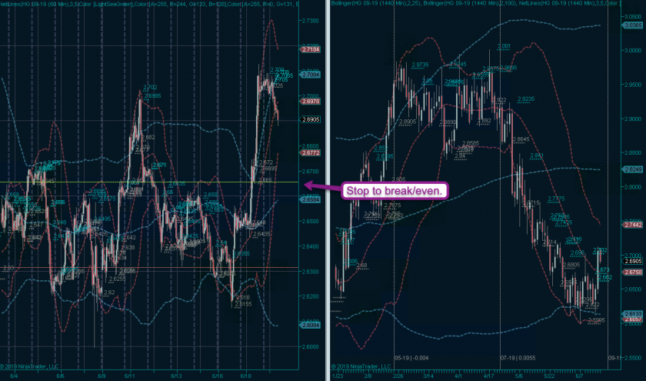Click the 3.0500 axis label in right chart

click(633, 16)
